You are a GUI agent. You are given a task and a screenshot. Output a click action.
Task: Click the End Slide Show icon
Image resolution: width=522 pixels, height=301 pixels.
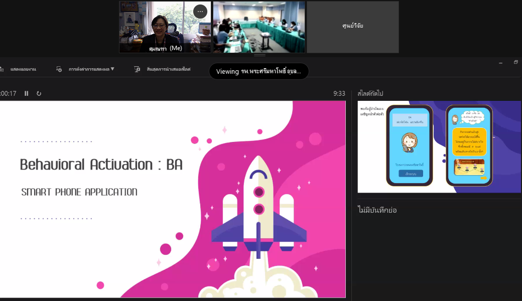tap(137, 69)
